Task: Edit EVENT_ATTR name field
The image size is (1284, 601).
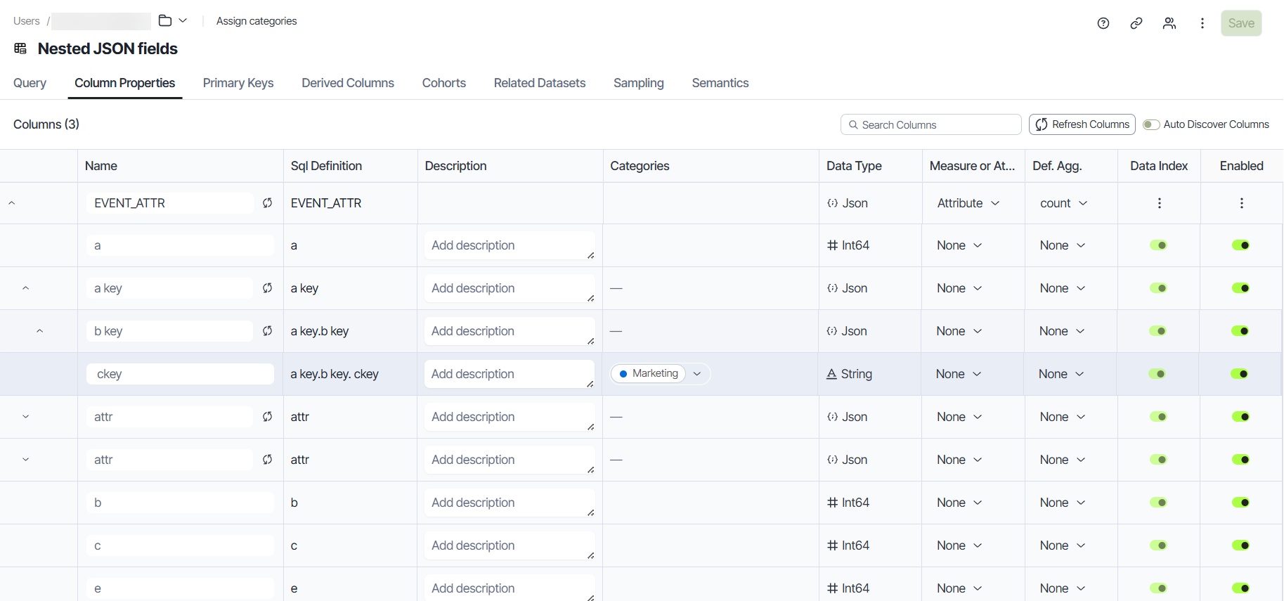Action: 170,203
